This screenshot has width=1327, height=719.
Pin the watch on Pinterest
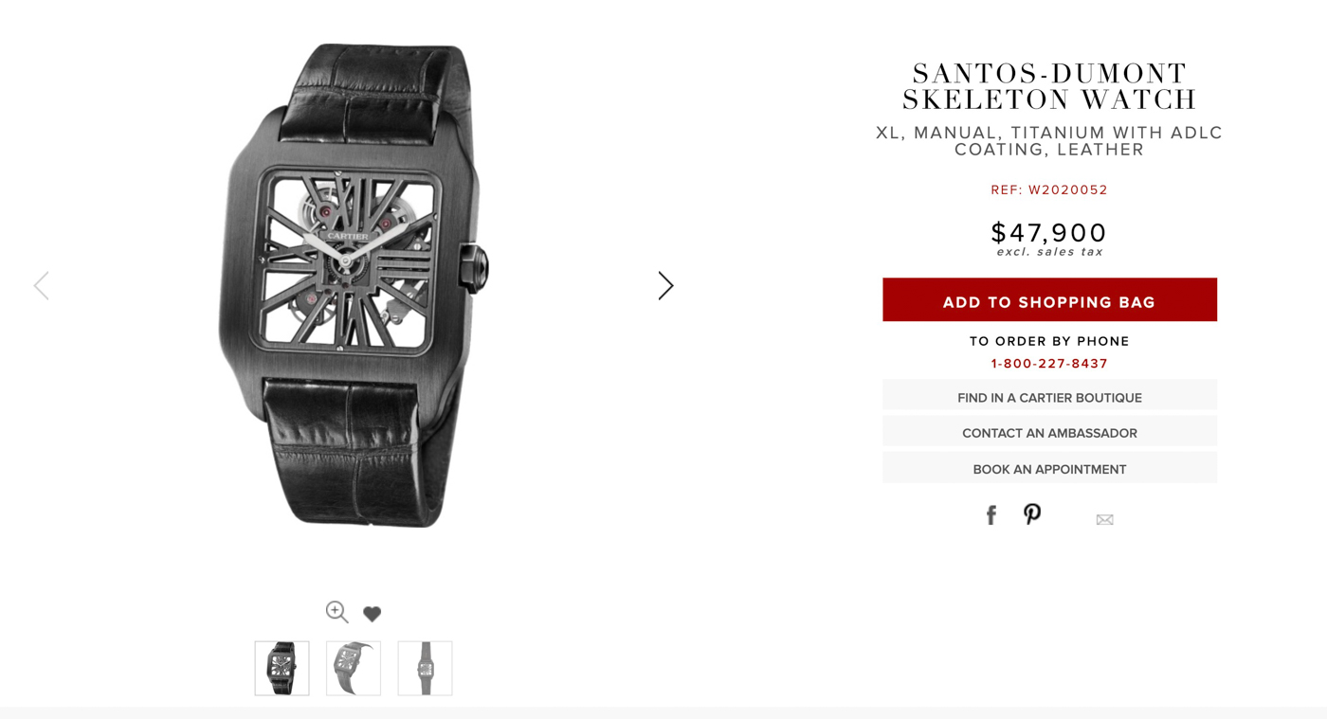click(1032, 513)
